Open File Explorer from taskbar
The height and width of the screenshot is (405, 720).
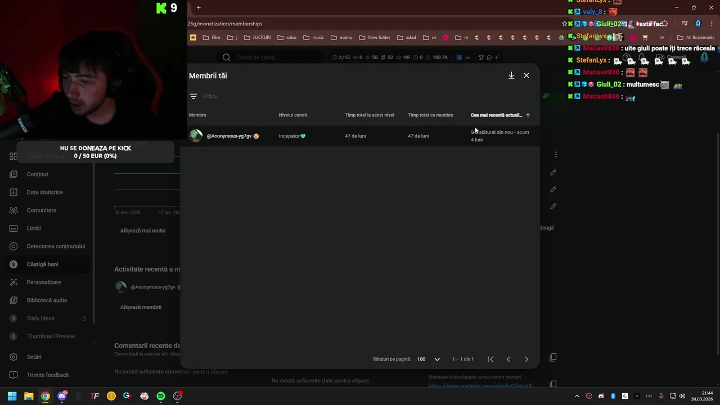[29, 396]
